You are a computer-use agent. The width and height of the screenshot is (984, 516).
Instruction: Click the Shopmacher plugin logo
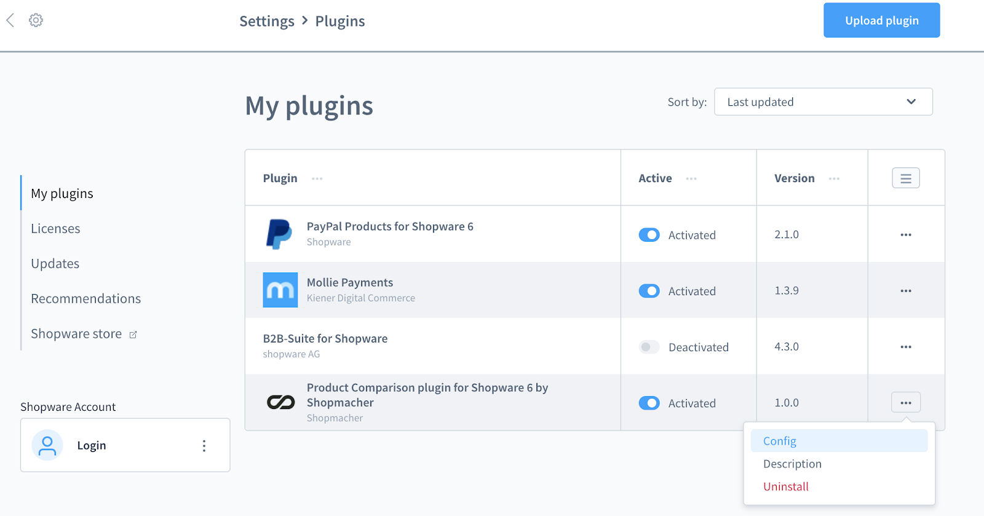(280, 403)
